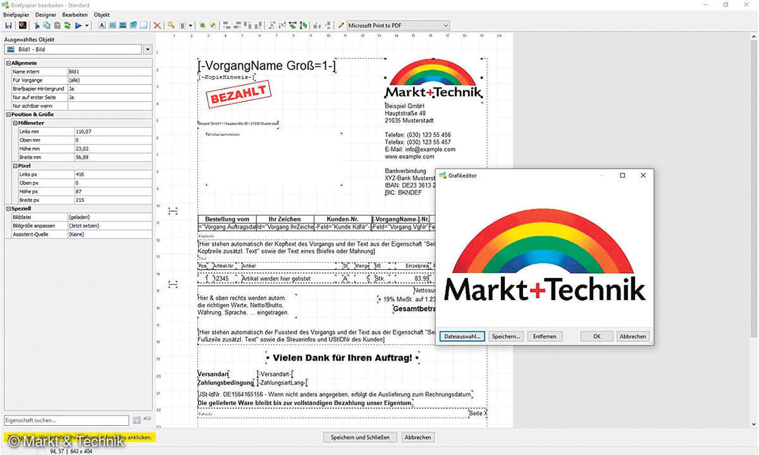
Task: Click the green horizontal arrows width icon
Action: 293,25
